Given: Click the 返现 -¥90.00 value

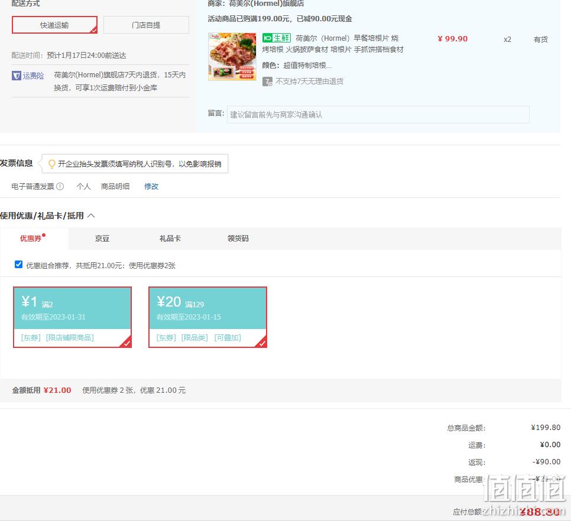Looking at the screenshot, I should click(547, 462).
